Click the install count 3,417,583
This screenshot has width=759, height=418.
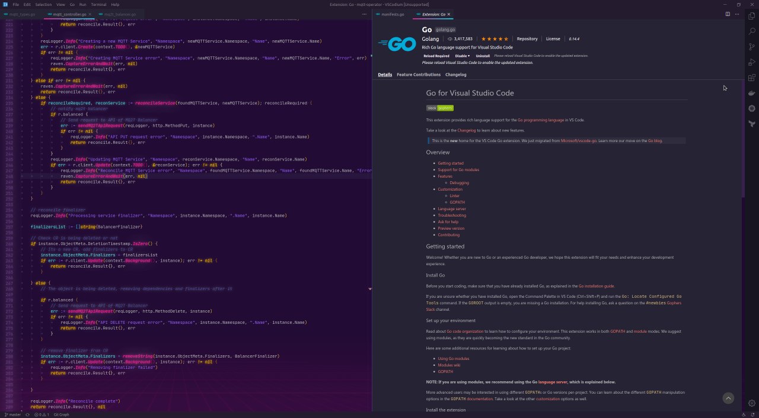coord(460,39)
